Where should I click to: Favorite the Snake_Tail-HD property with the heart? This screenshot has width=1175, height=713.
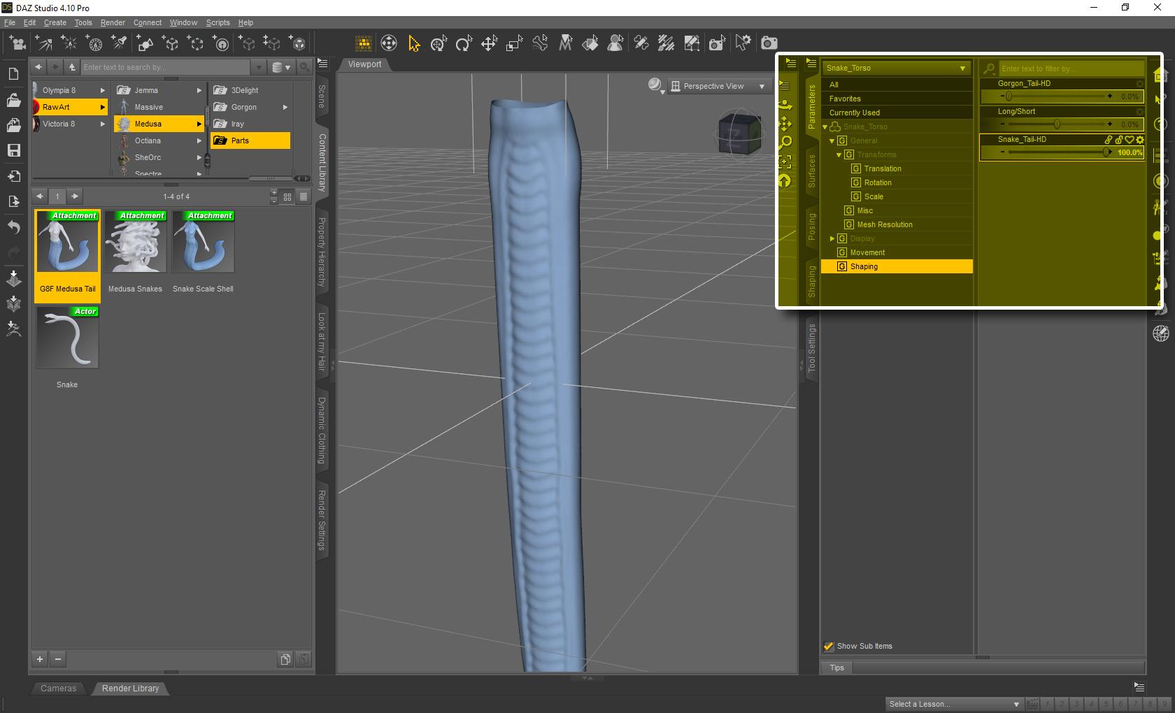pos(1129,140)
